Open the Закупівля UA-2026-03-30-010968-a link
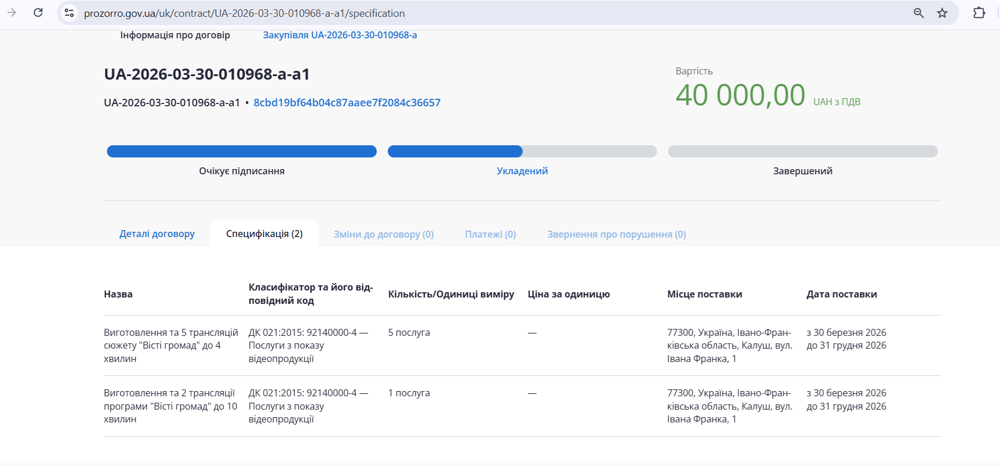Screen dimensions: 1000x466 pos(340,35)
